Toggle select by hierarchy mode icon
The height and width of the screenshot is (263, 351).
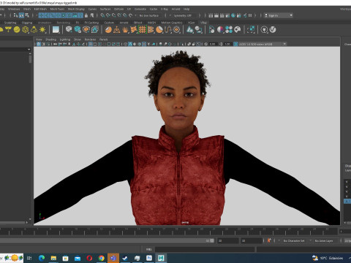(15, 15)
